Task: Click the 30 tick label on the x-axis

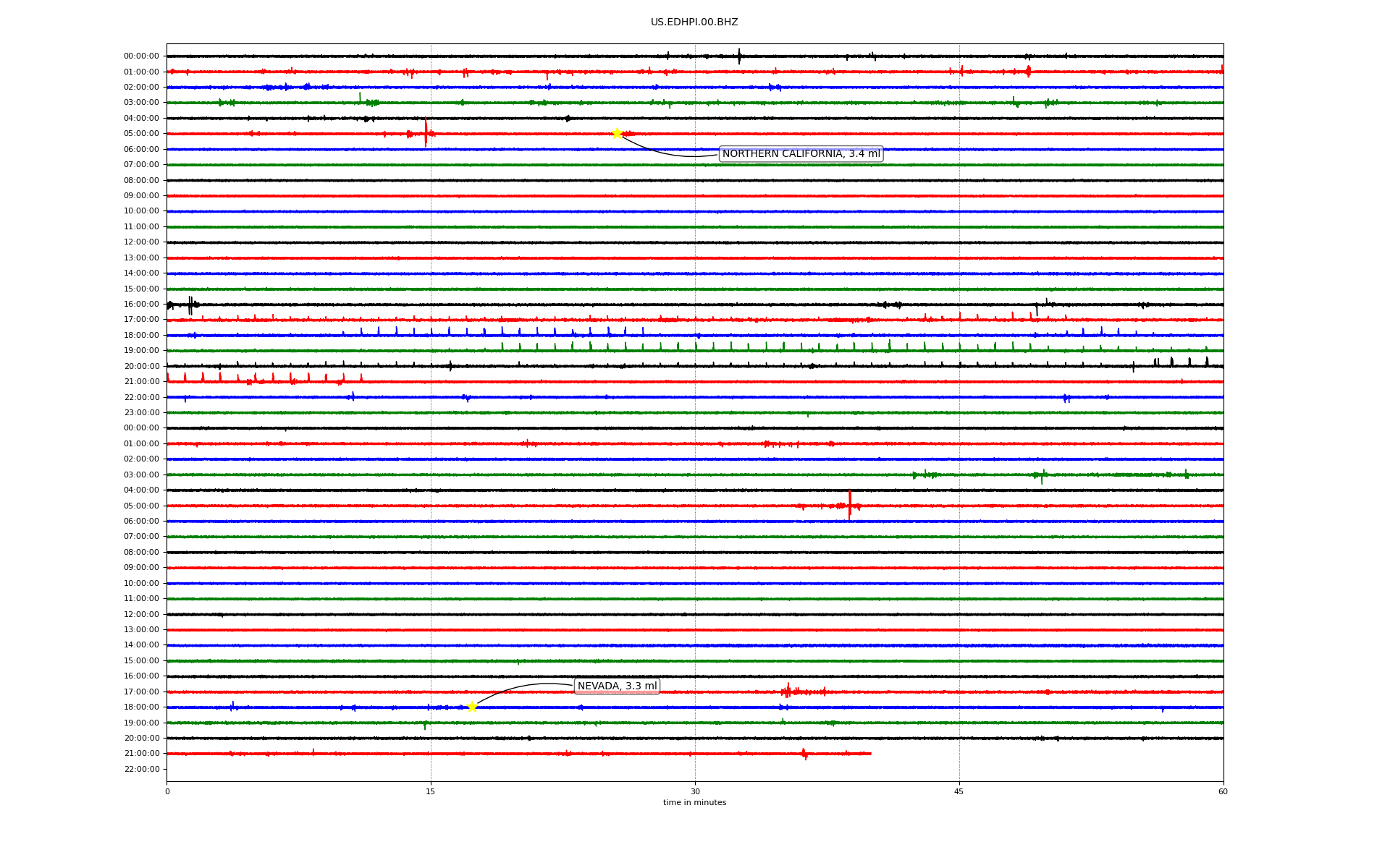Action: (x=695, y=791)
